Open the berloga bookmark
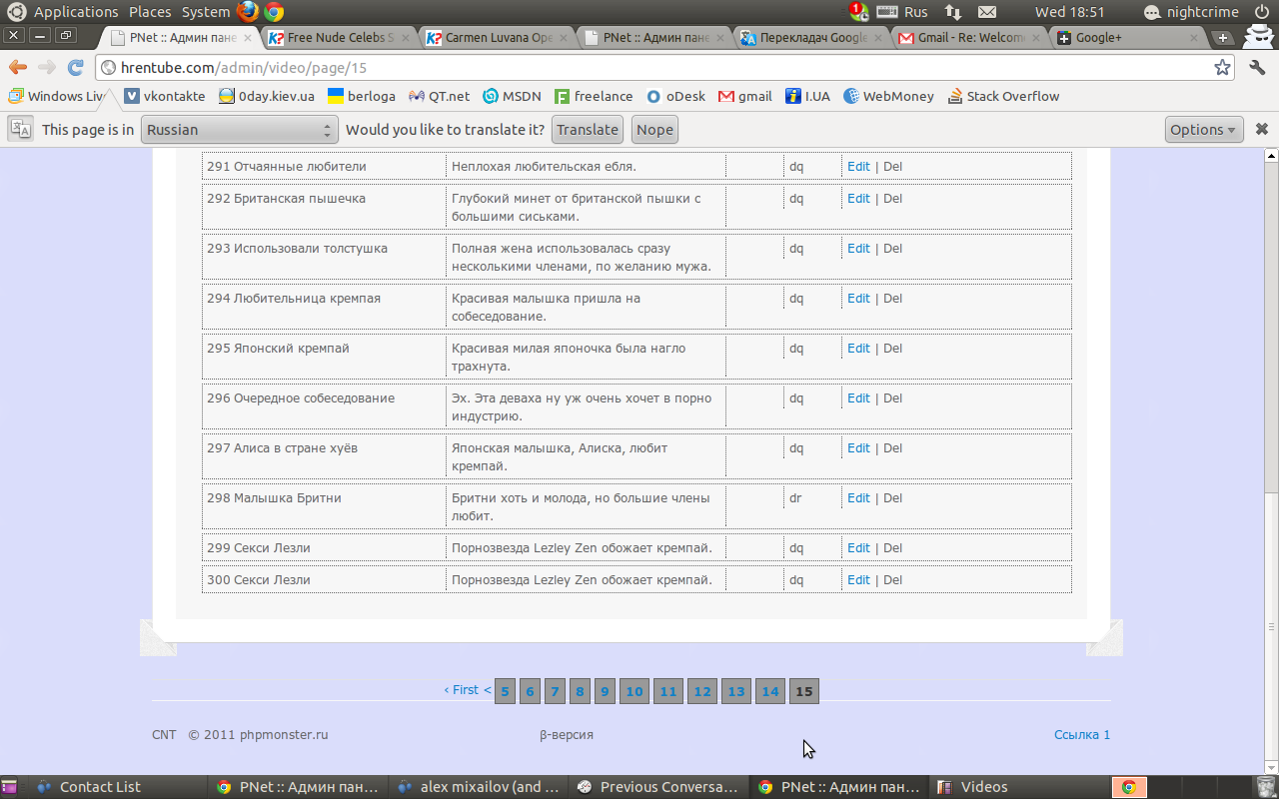 (362, 96)
